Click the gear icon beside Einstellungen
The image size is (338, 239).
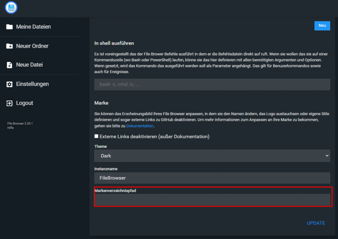point(9,84)
